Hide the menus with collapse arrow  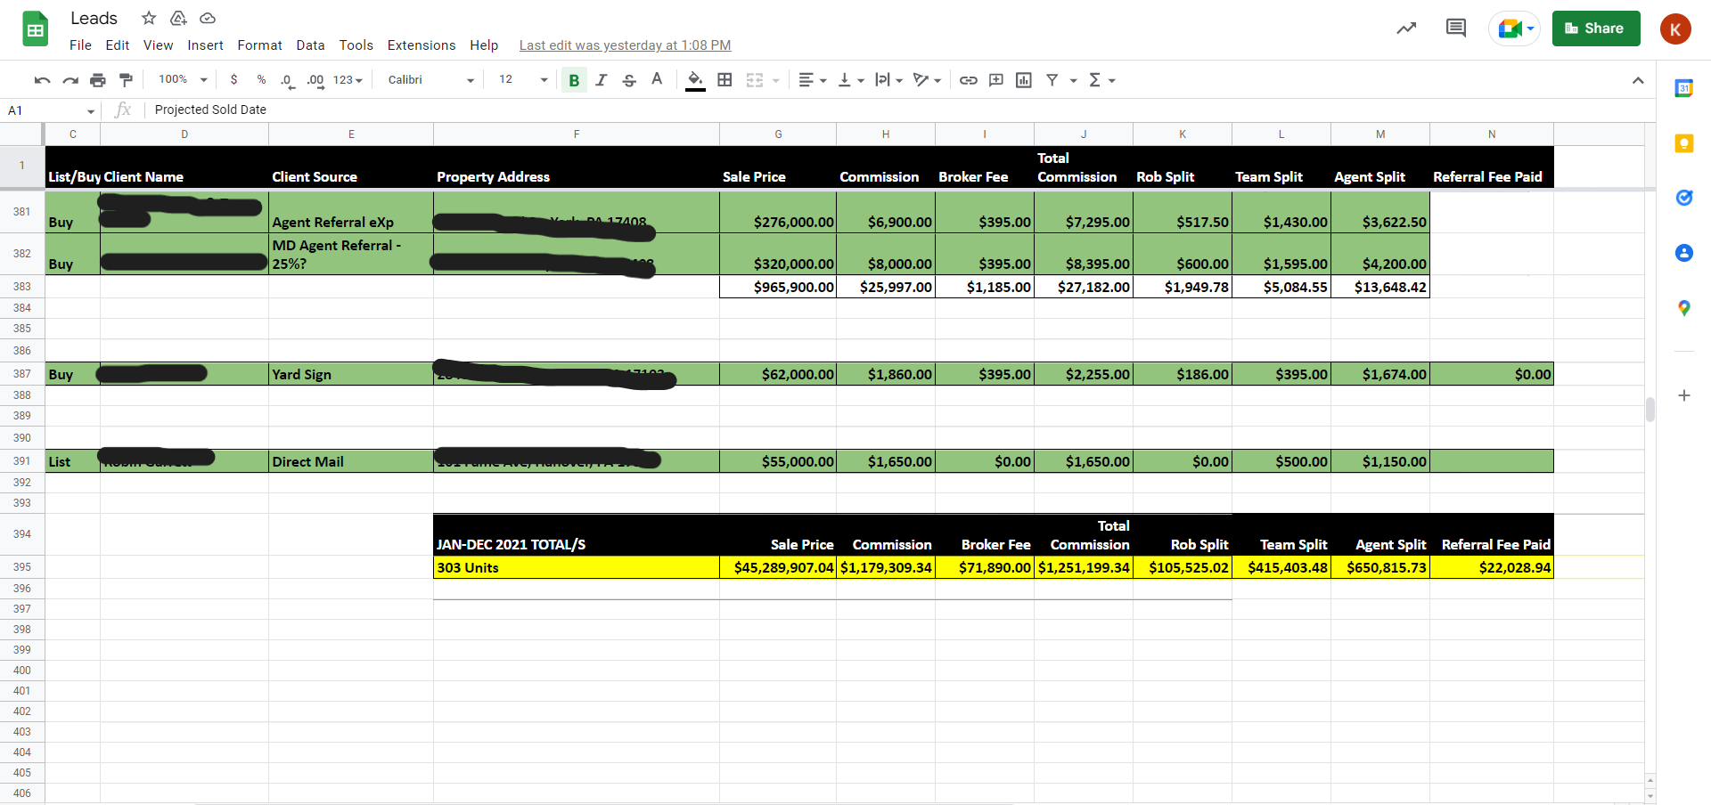click(1638, 80)
